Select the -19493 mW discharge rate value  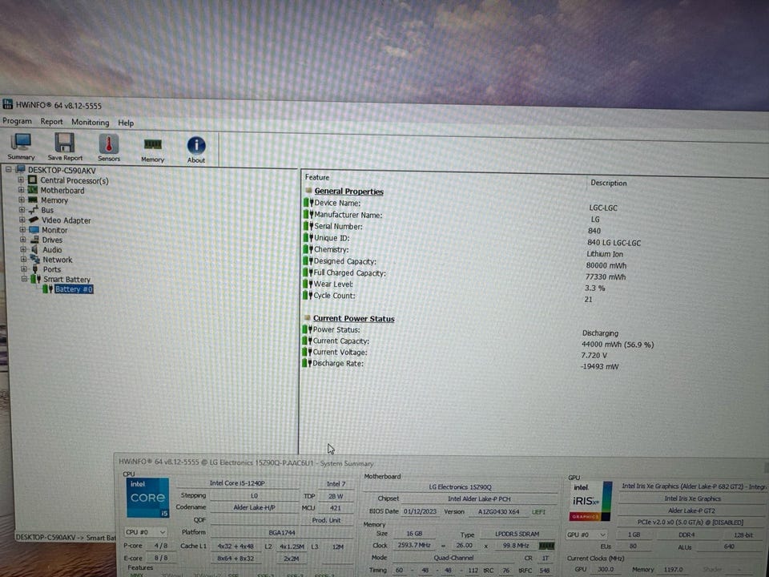pos(599,366)
